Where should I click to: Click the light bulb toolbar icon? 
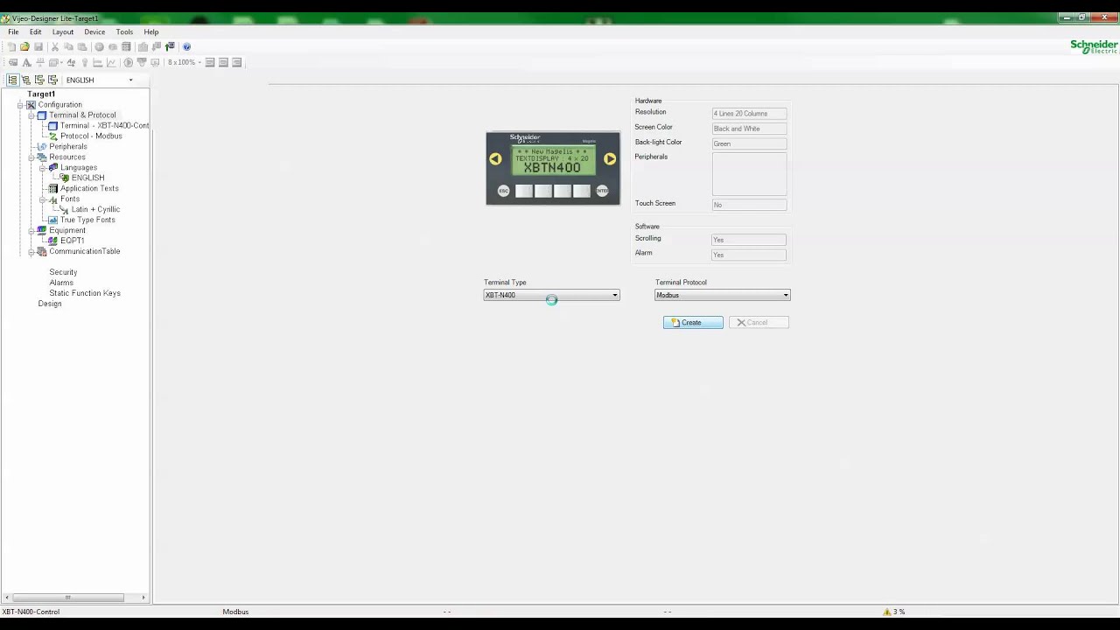[x=85, y=62]
